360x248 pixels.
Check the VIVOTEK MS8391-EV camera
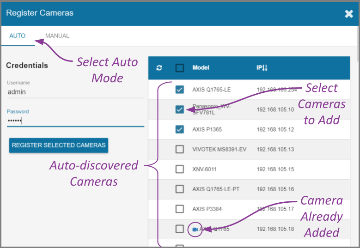180,149
